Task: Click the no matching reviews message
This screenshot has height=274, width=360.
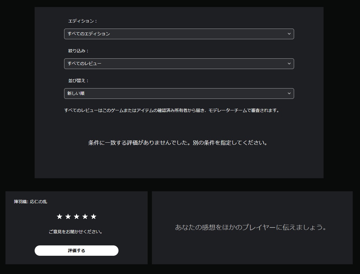Action: coord(178,143)
